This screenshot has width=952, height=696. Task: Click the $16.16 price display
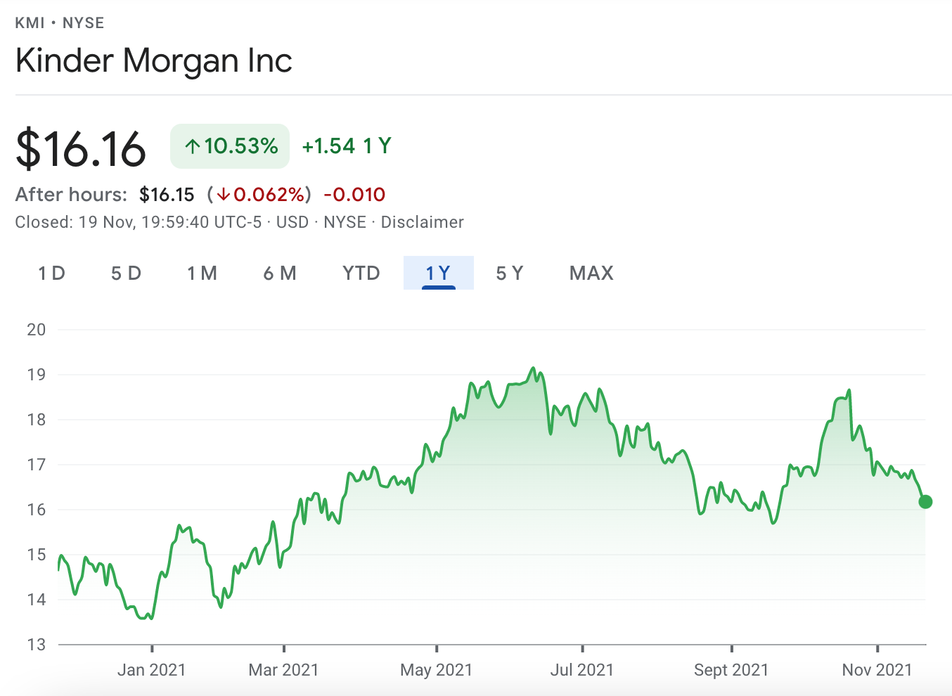(81, 148)
